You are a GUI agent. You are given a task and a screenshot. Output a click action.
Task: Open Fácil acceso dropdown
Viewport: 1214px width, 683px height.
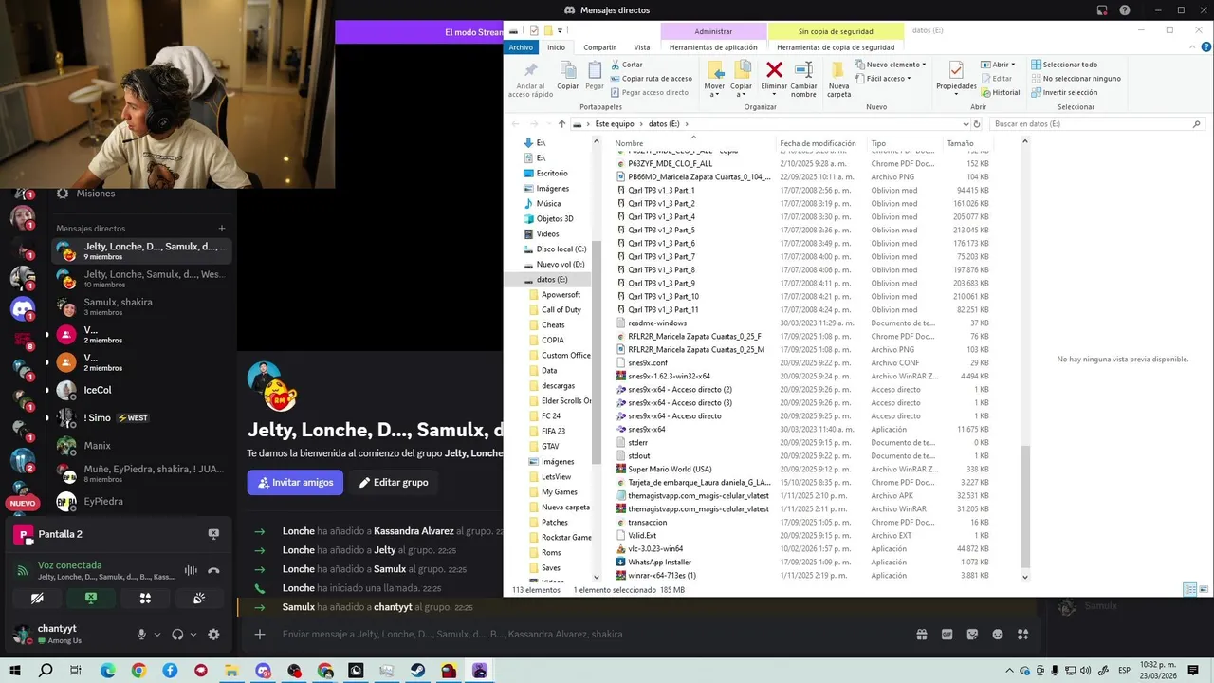click(x=883, y=79)
